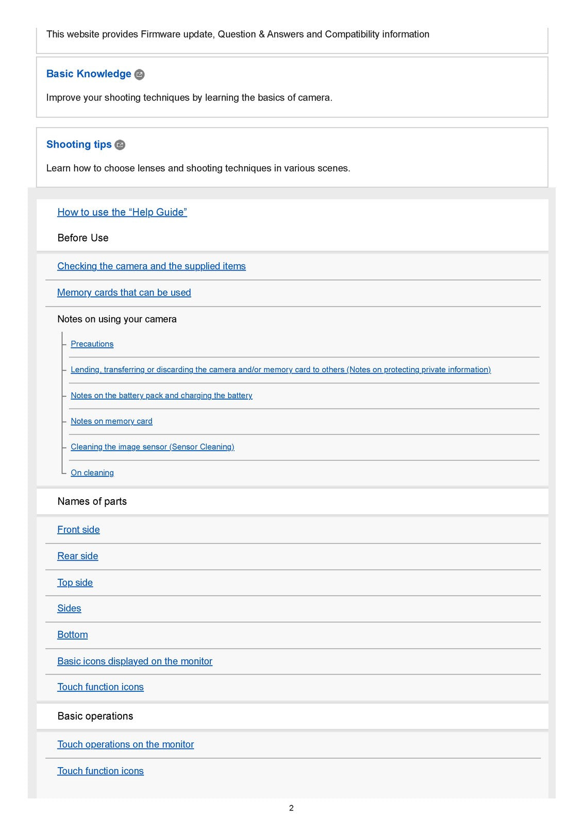583x826 pixels.
Task: Open the Bottom parts link
Action: [73, 634]
